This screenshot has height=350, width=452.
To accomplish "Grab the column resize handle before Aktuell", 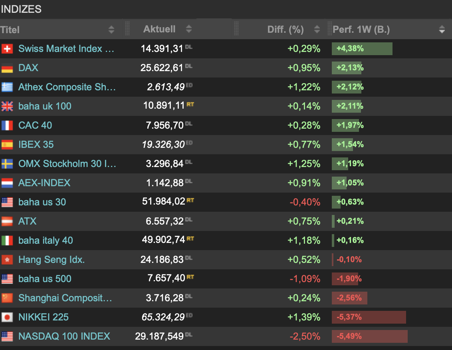I will coord(127,28).
